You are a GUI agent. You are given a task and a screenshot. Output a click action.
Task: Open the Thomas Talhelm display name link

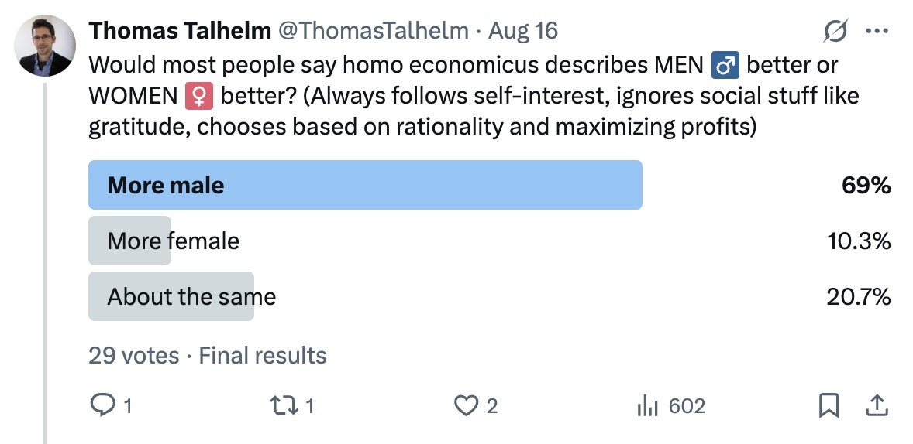180,31
